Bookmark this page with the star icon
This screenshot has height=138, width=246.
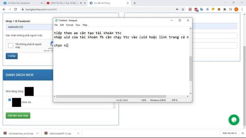point(183,9)
